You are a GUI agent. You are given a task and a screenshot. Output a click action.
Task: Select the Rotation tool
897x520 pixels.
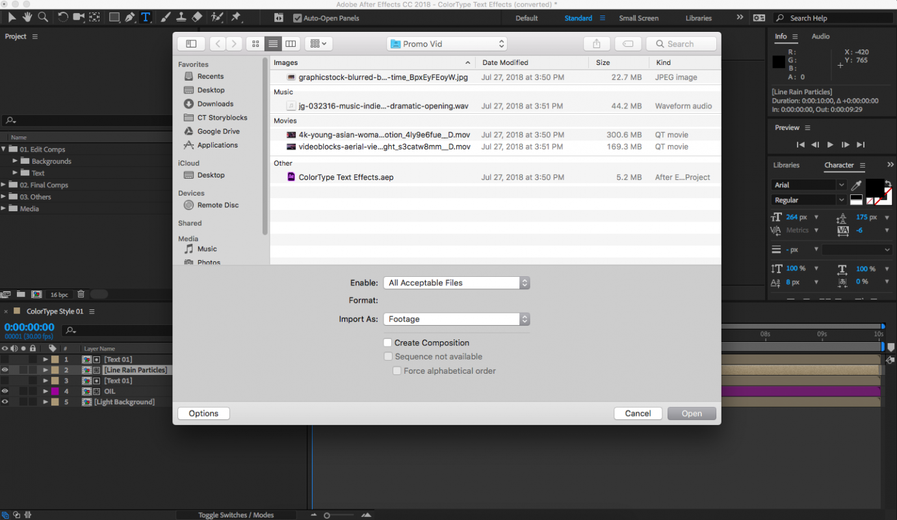63,18
